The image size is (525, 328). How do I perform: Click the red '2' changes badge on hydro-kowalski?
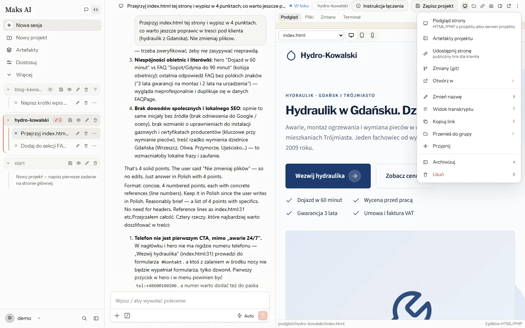58,120
